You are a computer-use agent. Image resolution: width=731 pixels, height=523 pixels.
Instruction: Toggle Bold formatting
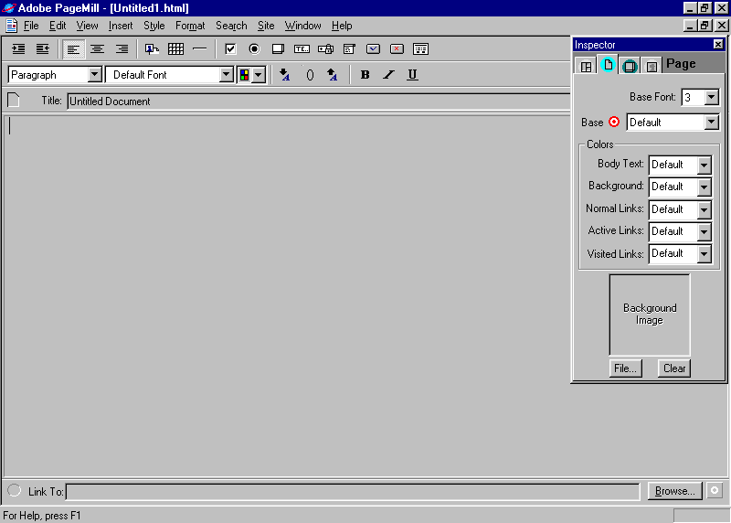[x=365, y=75]
